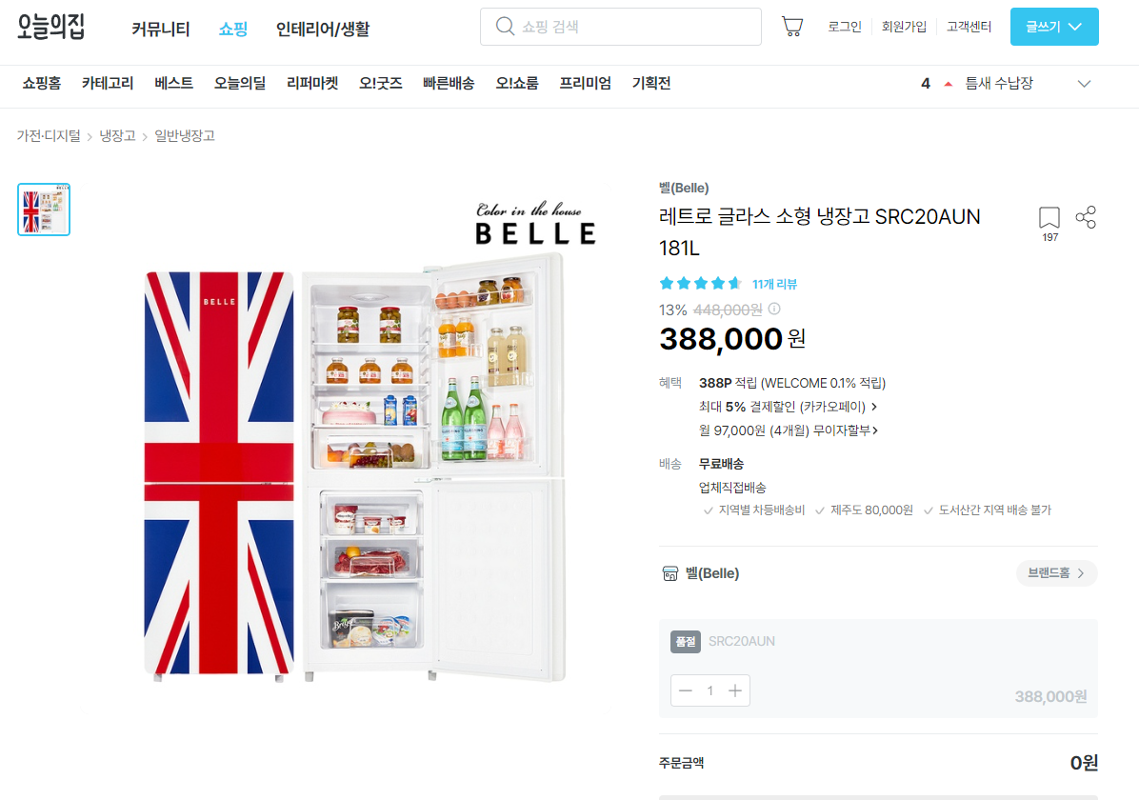Open the 베스트 shopping menu
This screenshot has width=1139, height=800.
point(173,84)
